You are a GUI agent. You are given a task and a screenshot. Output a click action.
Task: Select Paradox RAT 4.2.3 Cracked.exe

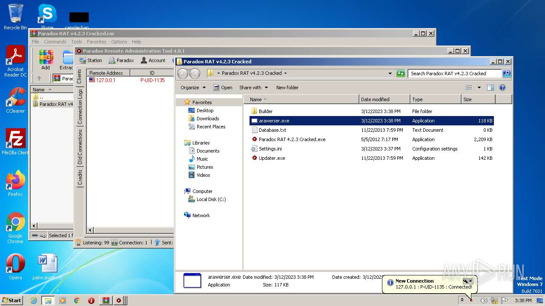(x=372, y=139)
